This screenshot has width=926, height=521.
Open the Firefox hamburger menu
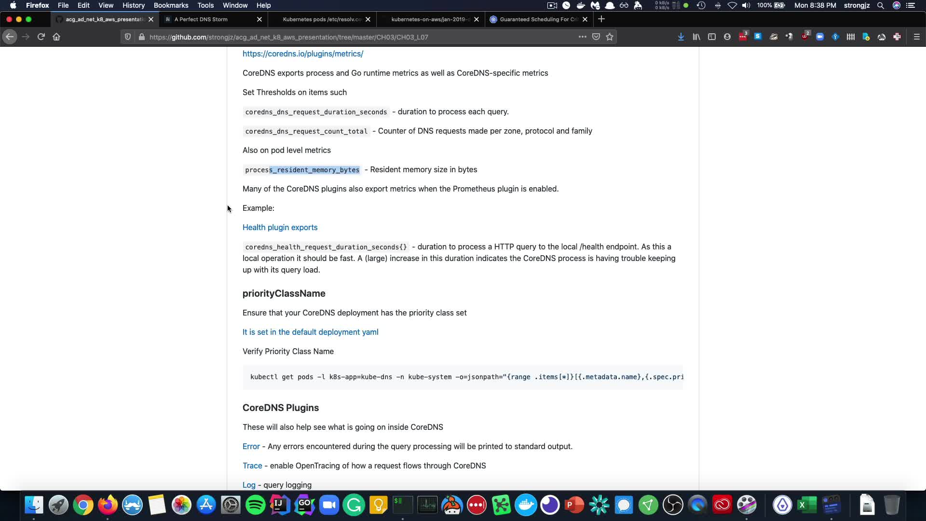pyautogui.click(x=917, y=37)
